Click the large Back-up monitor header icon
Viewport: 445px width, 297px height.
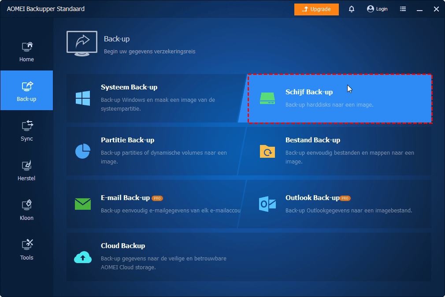coord(82,44)
